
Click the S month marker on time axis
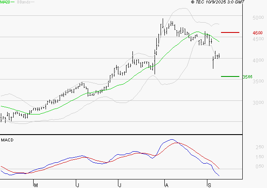tap(209, 185)
